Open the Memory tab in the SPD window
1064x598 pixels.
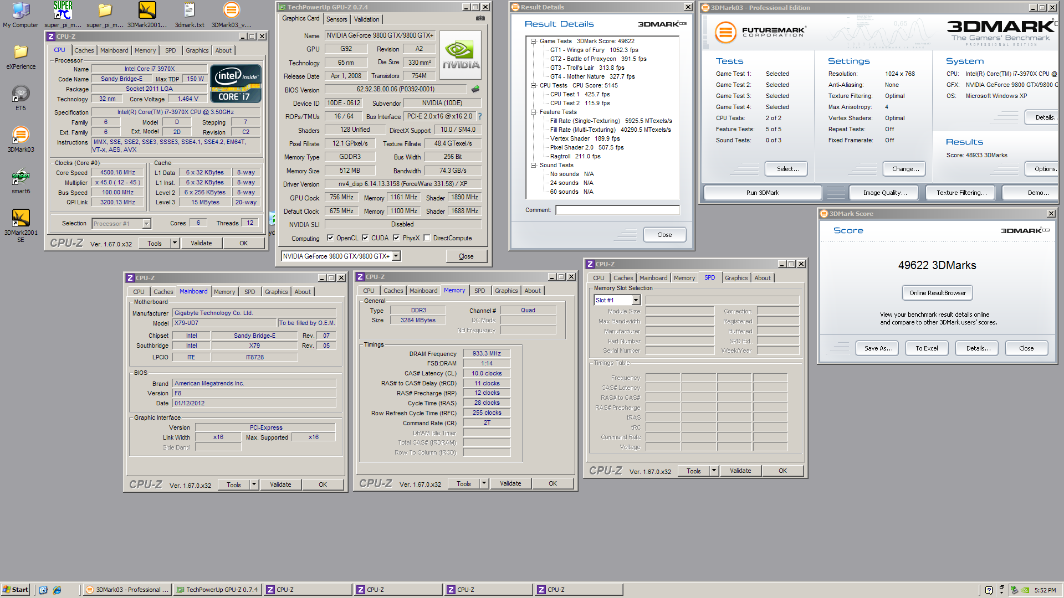tap(684, 278)
